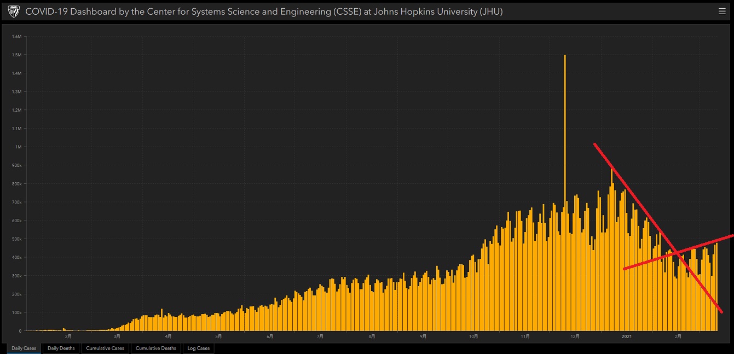The image size is (734, 354).
Task: Click the 3月 label on the x-axis
Action: [x=117, y=336]
